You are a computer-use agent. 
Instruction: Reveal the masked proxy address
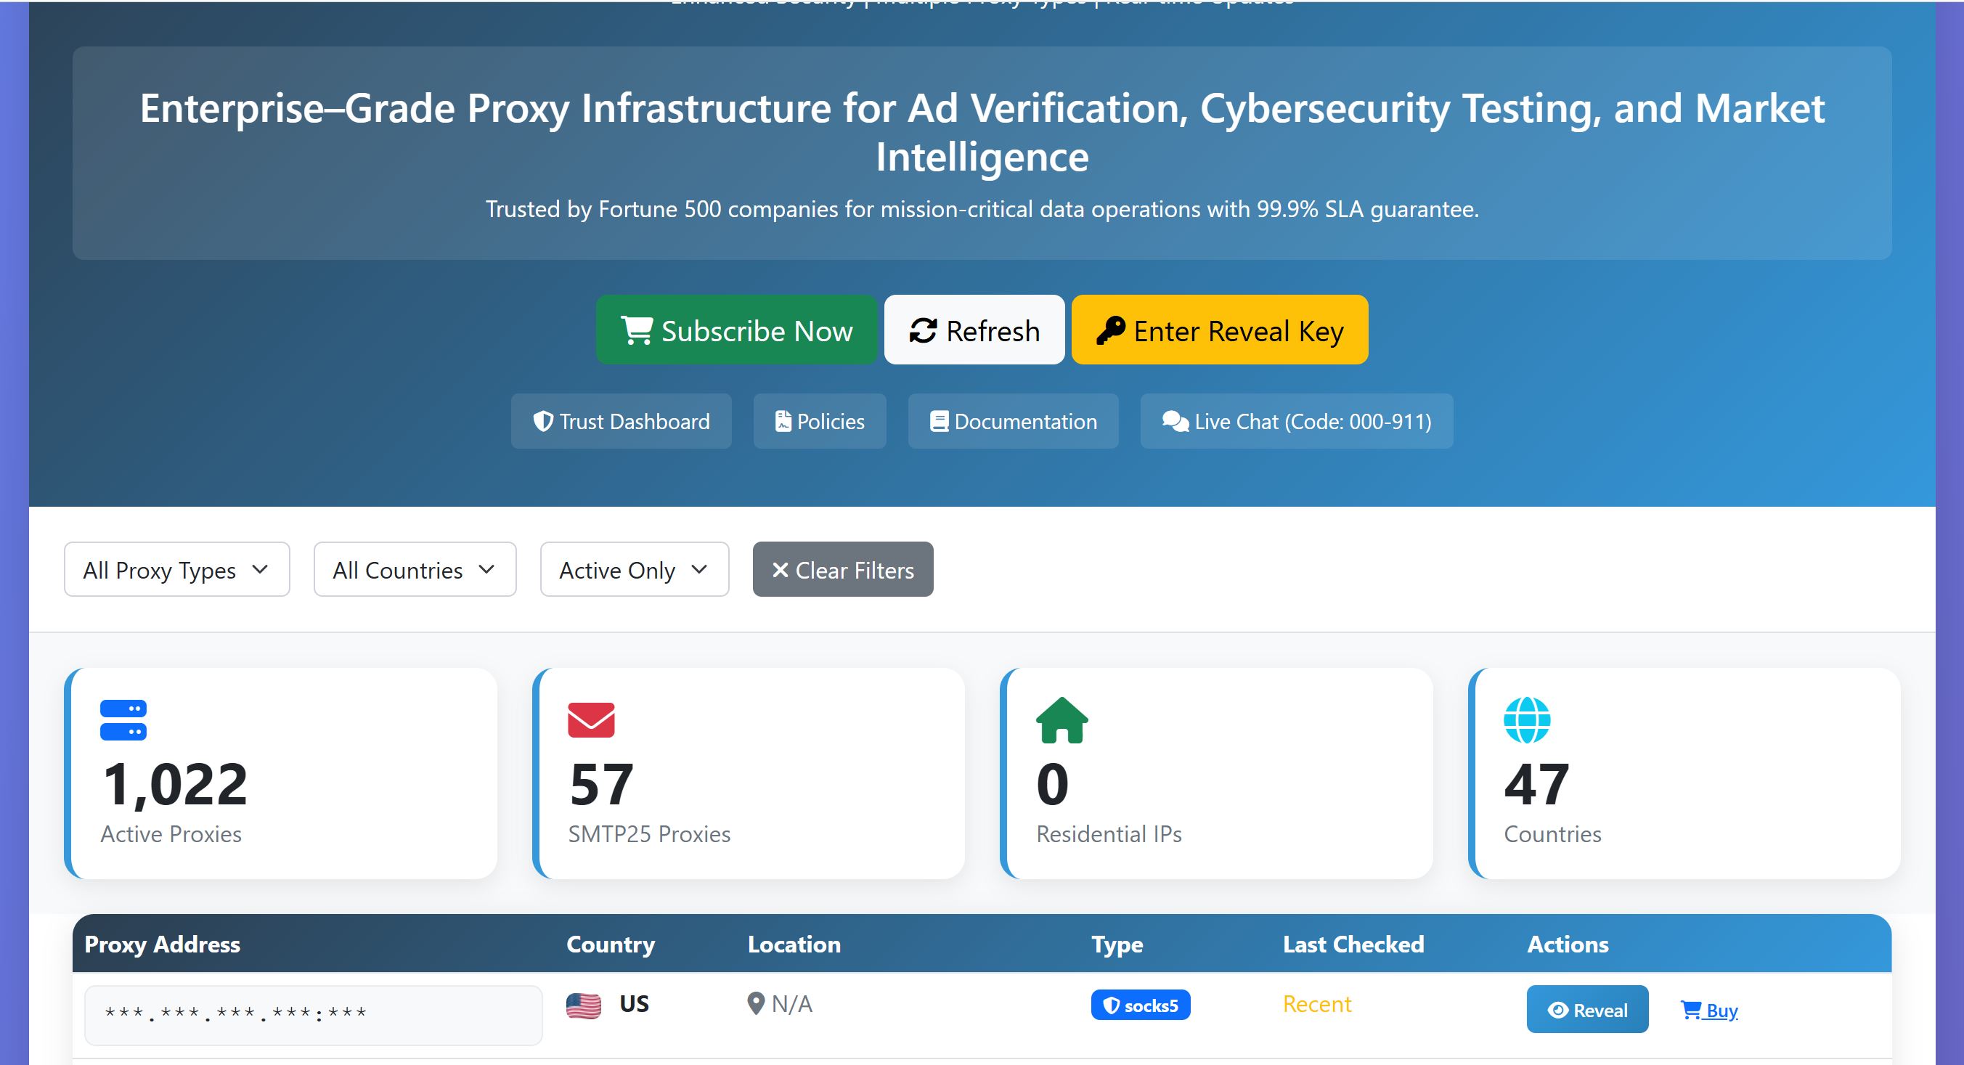1586,1010
